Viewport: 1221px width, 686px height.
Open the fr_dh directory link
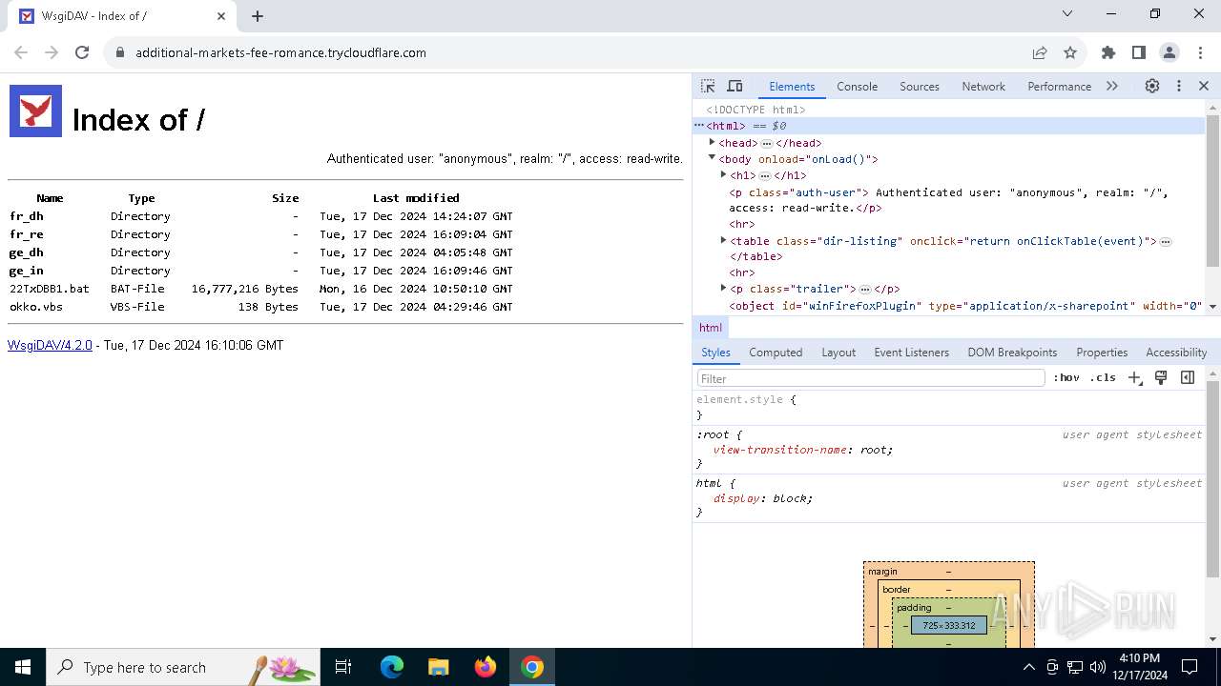[x=27, y=216]
